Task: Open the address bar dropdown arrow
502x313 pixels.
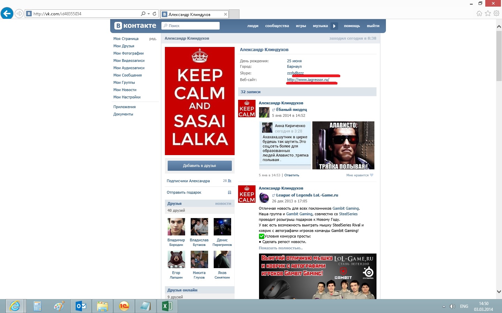Action: pos(149,14)
